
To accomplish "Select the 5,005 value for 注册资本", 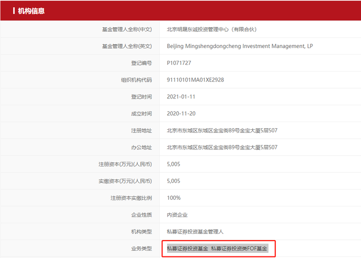I will 174,164.
